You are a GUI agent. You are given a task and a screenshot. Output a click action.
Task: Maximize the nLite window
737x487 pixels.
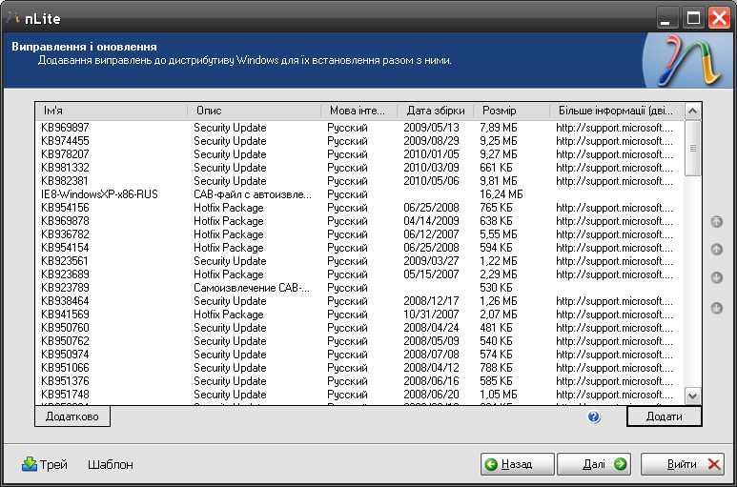click(x=693, y=19)
